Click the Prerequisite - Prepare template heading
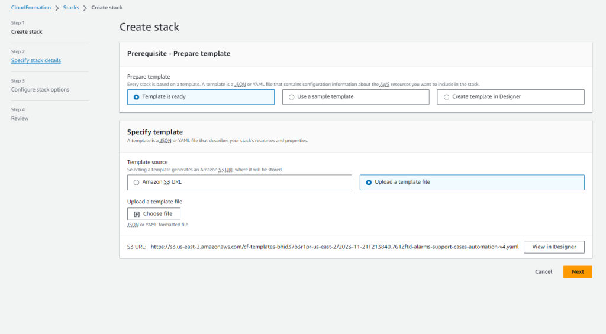This screenshot has height=334, width=606. (179, 54)
